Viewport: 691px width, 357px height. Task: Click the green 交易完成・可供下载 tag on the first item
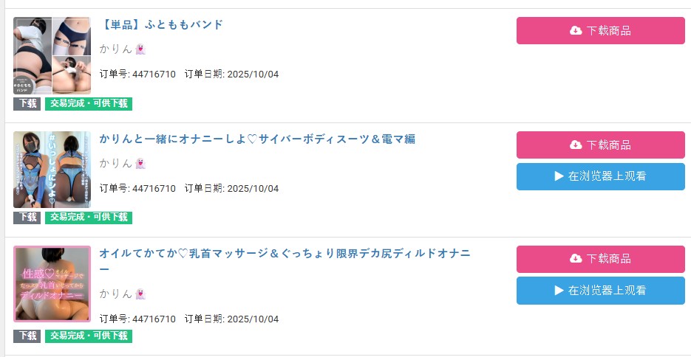click(x=89, y=104)
